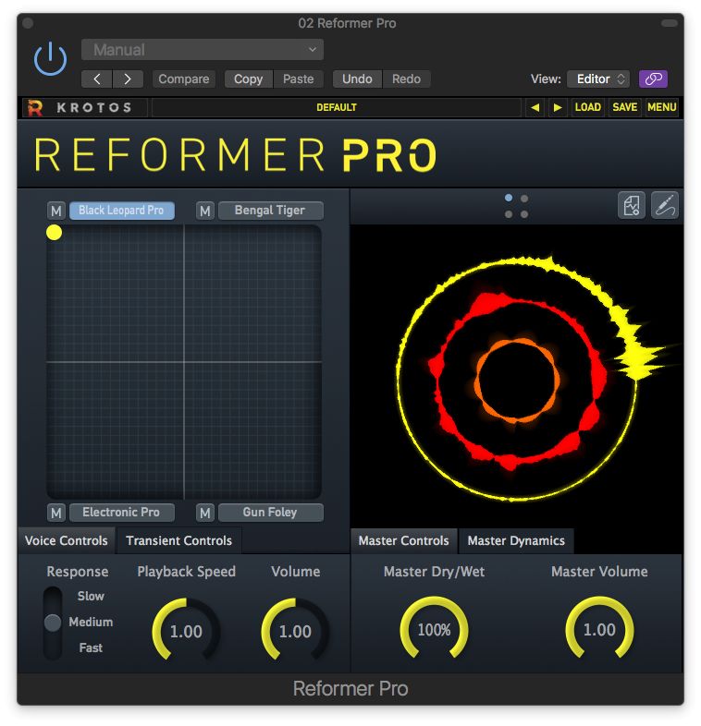
Task: Click the Redo button
Action: coord(407,79)
